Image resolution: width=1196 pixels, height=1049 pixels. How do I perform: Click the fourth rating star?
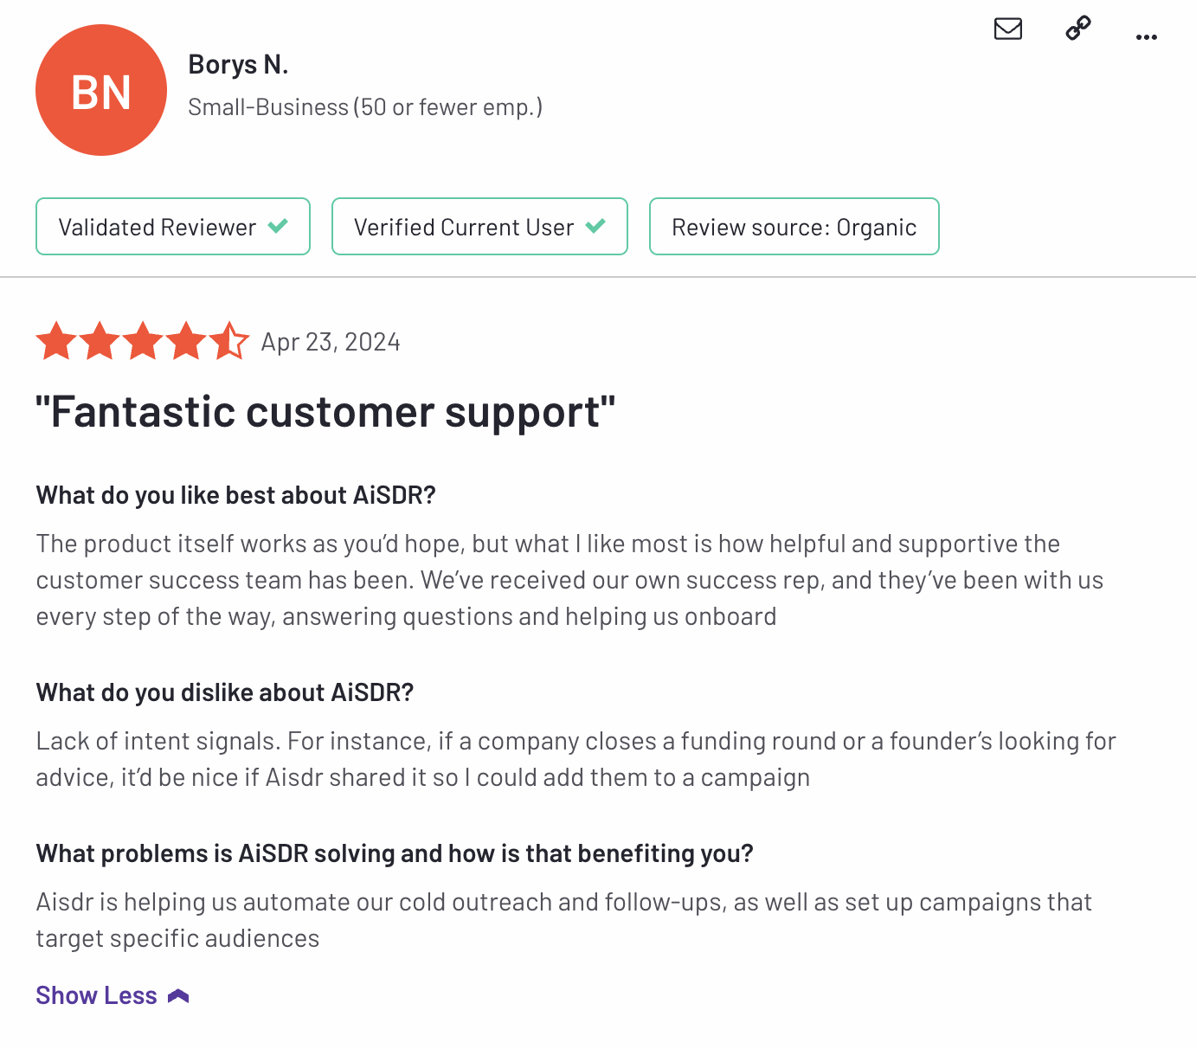click(x=187, y=341)
